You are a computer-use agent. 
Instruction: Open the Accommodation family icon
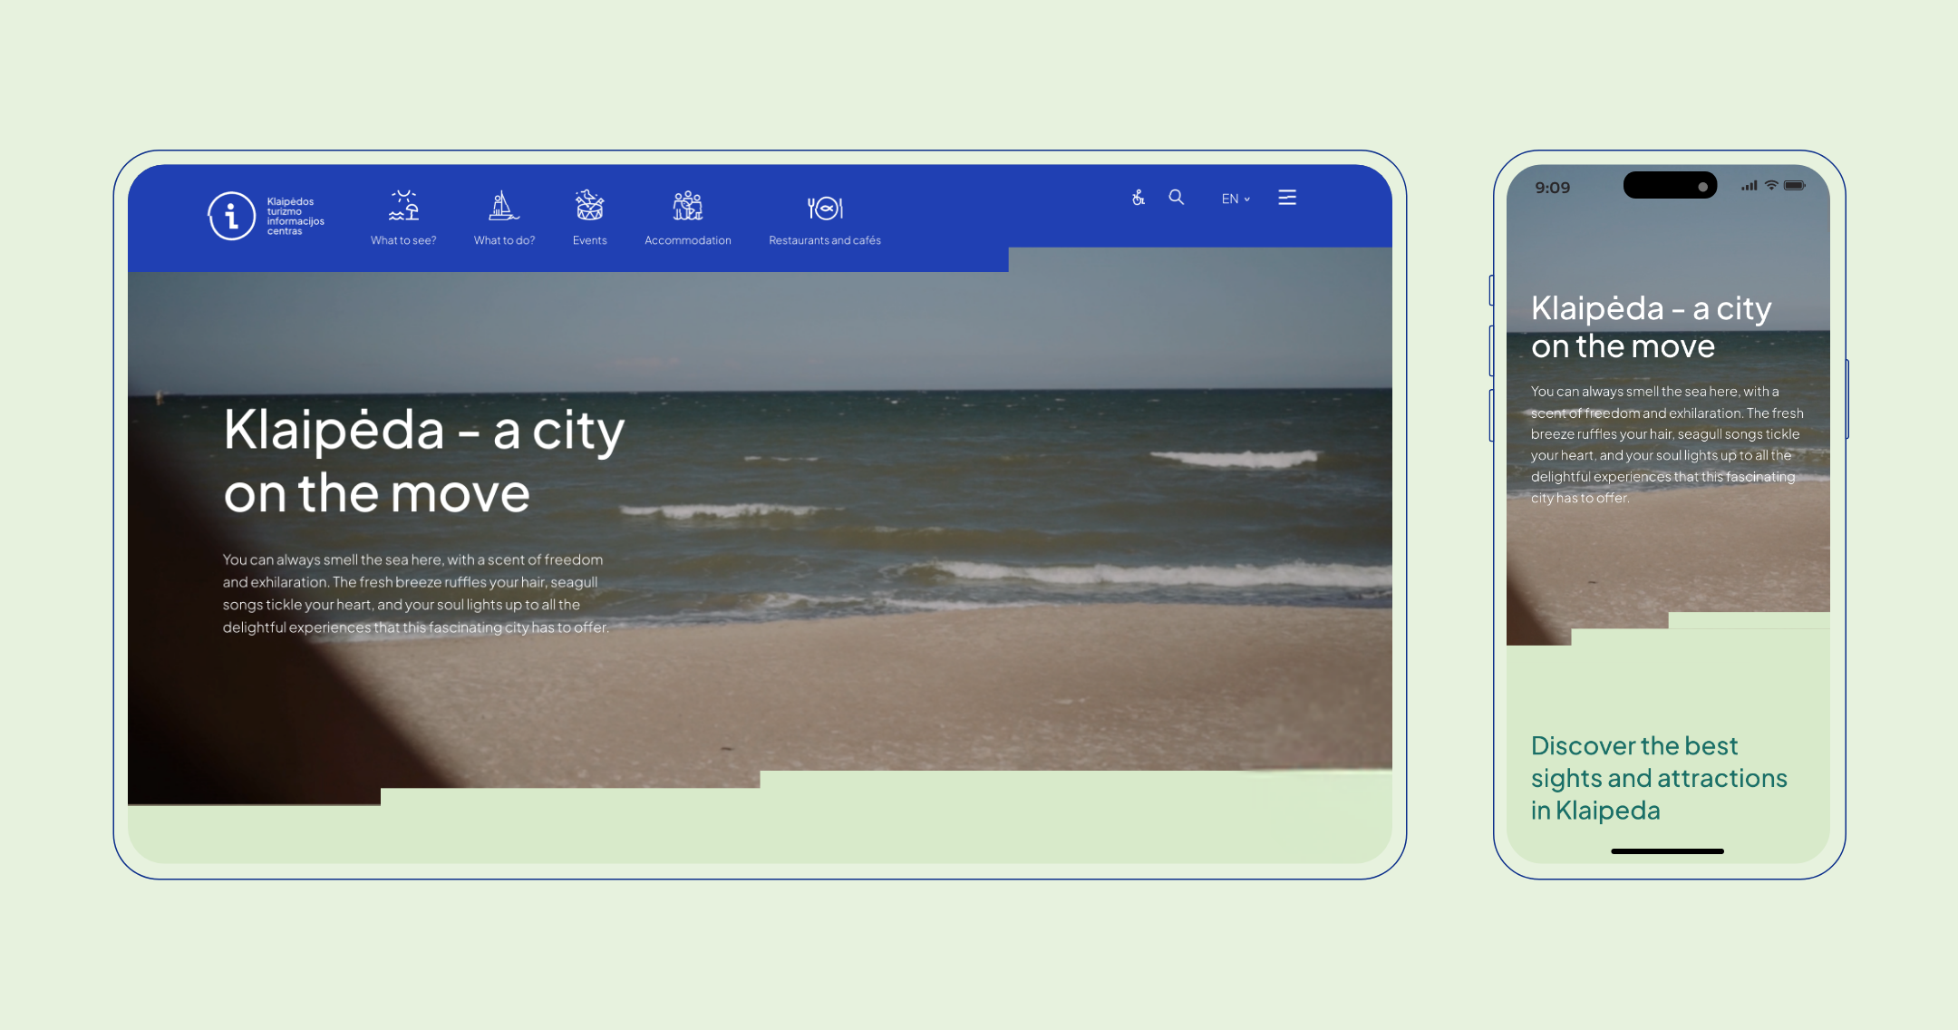688,206
